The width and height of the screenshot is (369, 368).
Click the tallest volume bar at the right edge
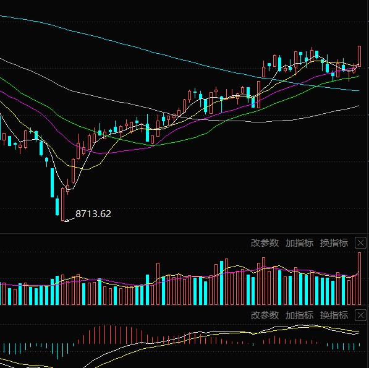[359, 278]
